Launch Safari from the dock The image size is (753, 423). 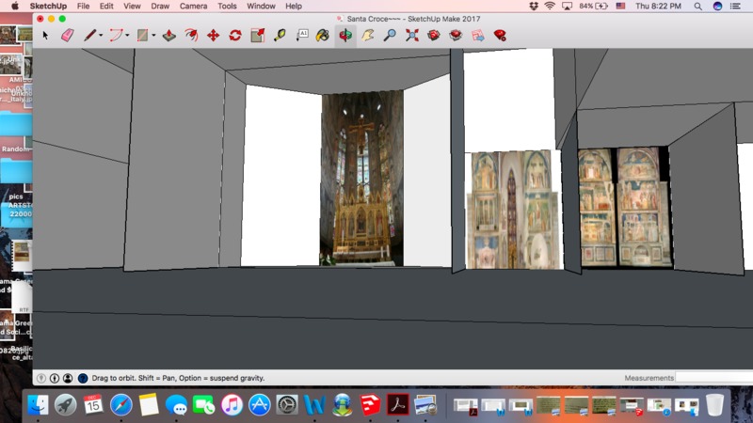coord(121,405)
